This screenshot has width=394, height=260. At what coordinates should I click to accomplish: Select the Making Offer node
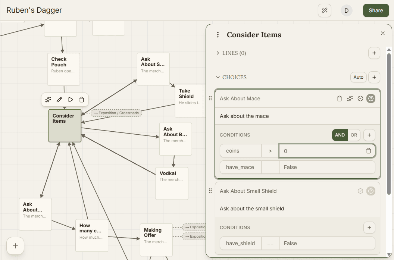click(156, 240)
